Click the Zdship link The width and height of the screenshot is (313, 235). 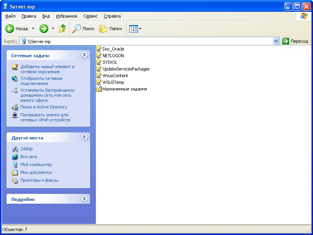point(26,149)
